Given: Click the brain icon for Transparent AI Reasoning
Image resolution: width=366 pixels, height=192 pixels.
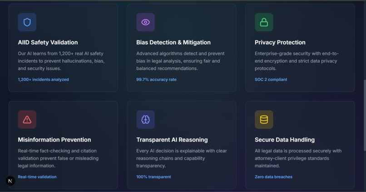Looking at the screenshot, I should coord(145,120).
